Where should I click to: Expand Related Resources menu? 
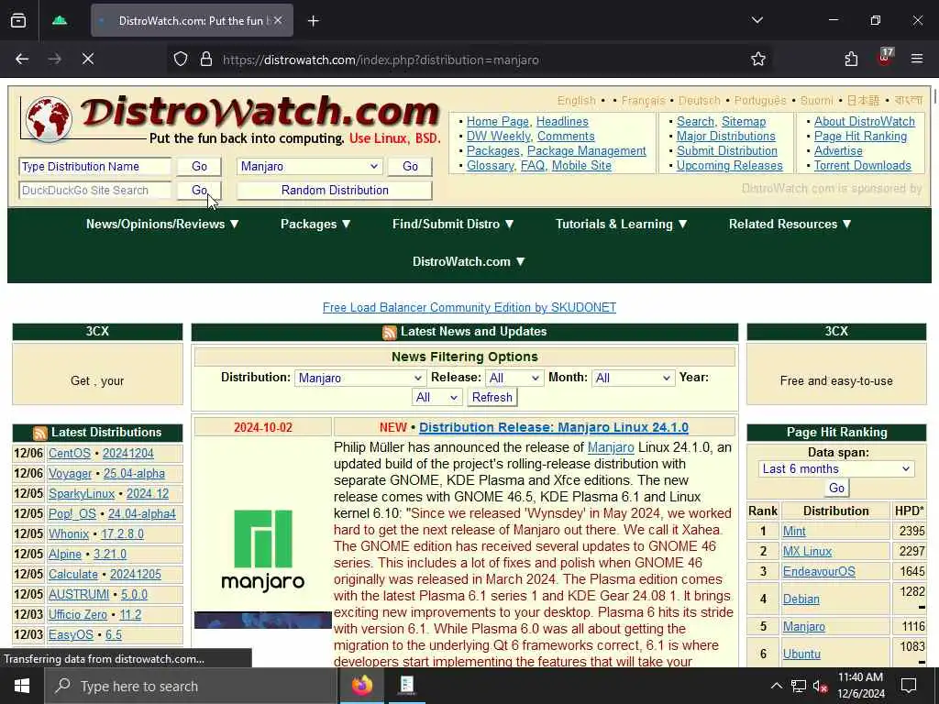click(x=790, y=224)
